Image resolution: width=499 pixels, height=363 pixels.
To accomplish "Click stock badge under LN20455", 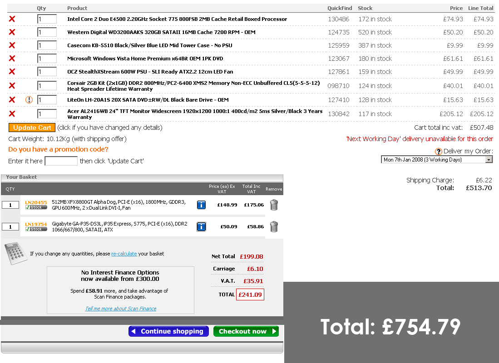I will coord(36,207).
